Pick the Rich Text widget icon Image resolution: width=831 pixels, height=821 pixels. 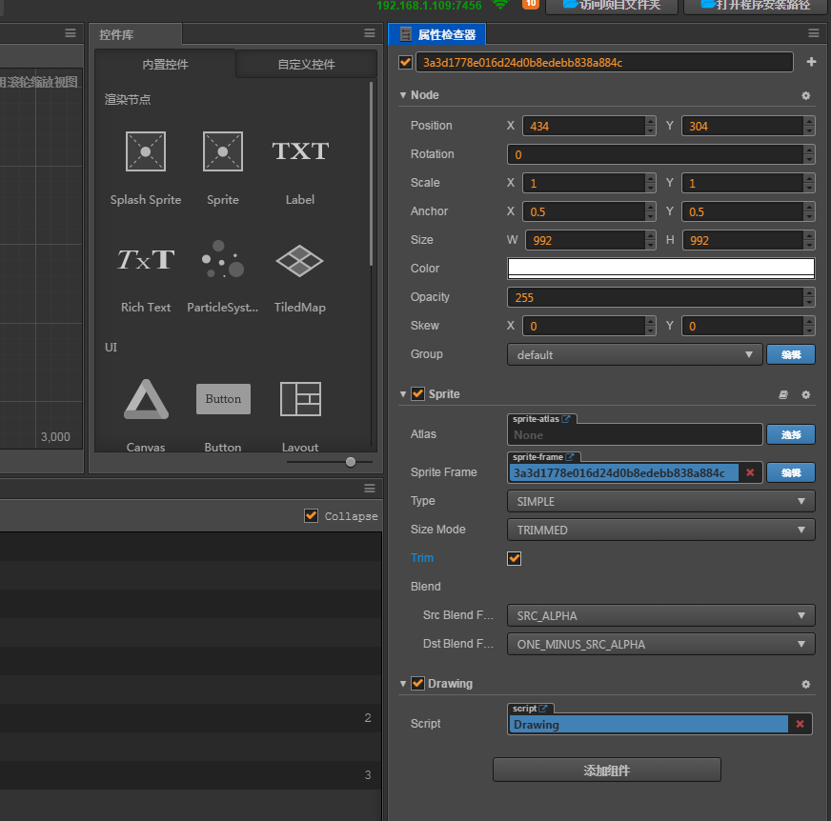[146, 259]
